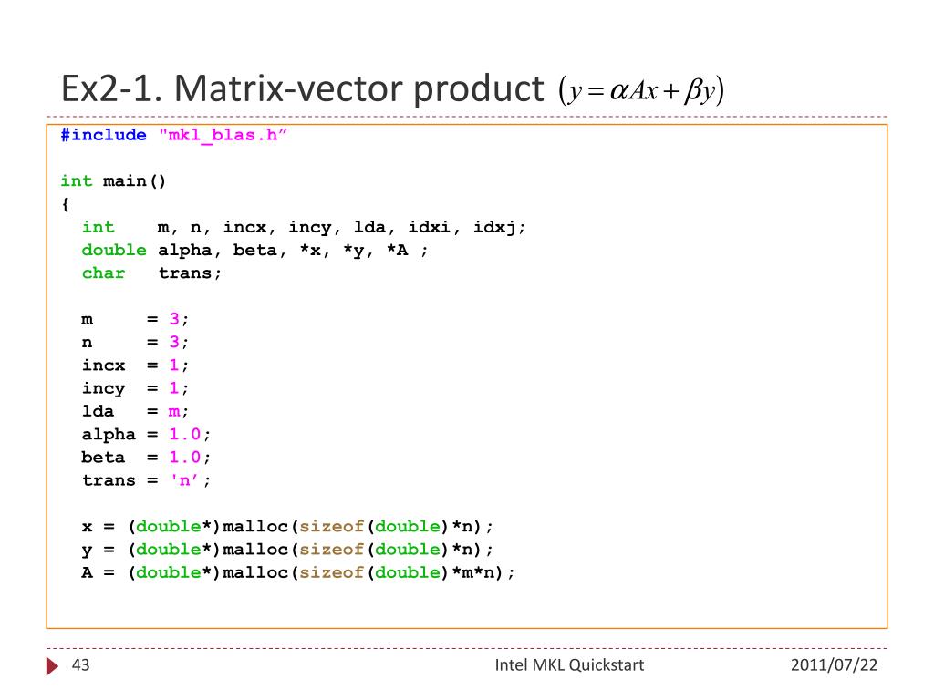
Task: Click the line "alpha = 1.0;"
Action: coord(146,435)
